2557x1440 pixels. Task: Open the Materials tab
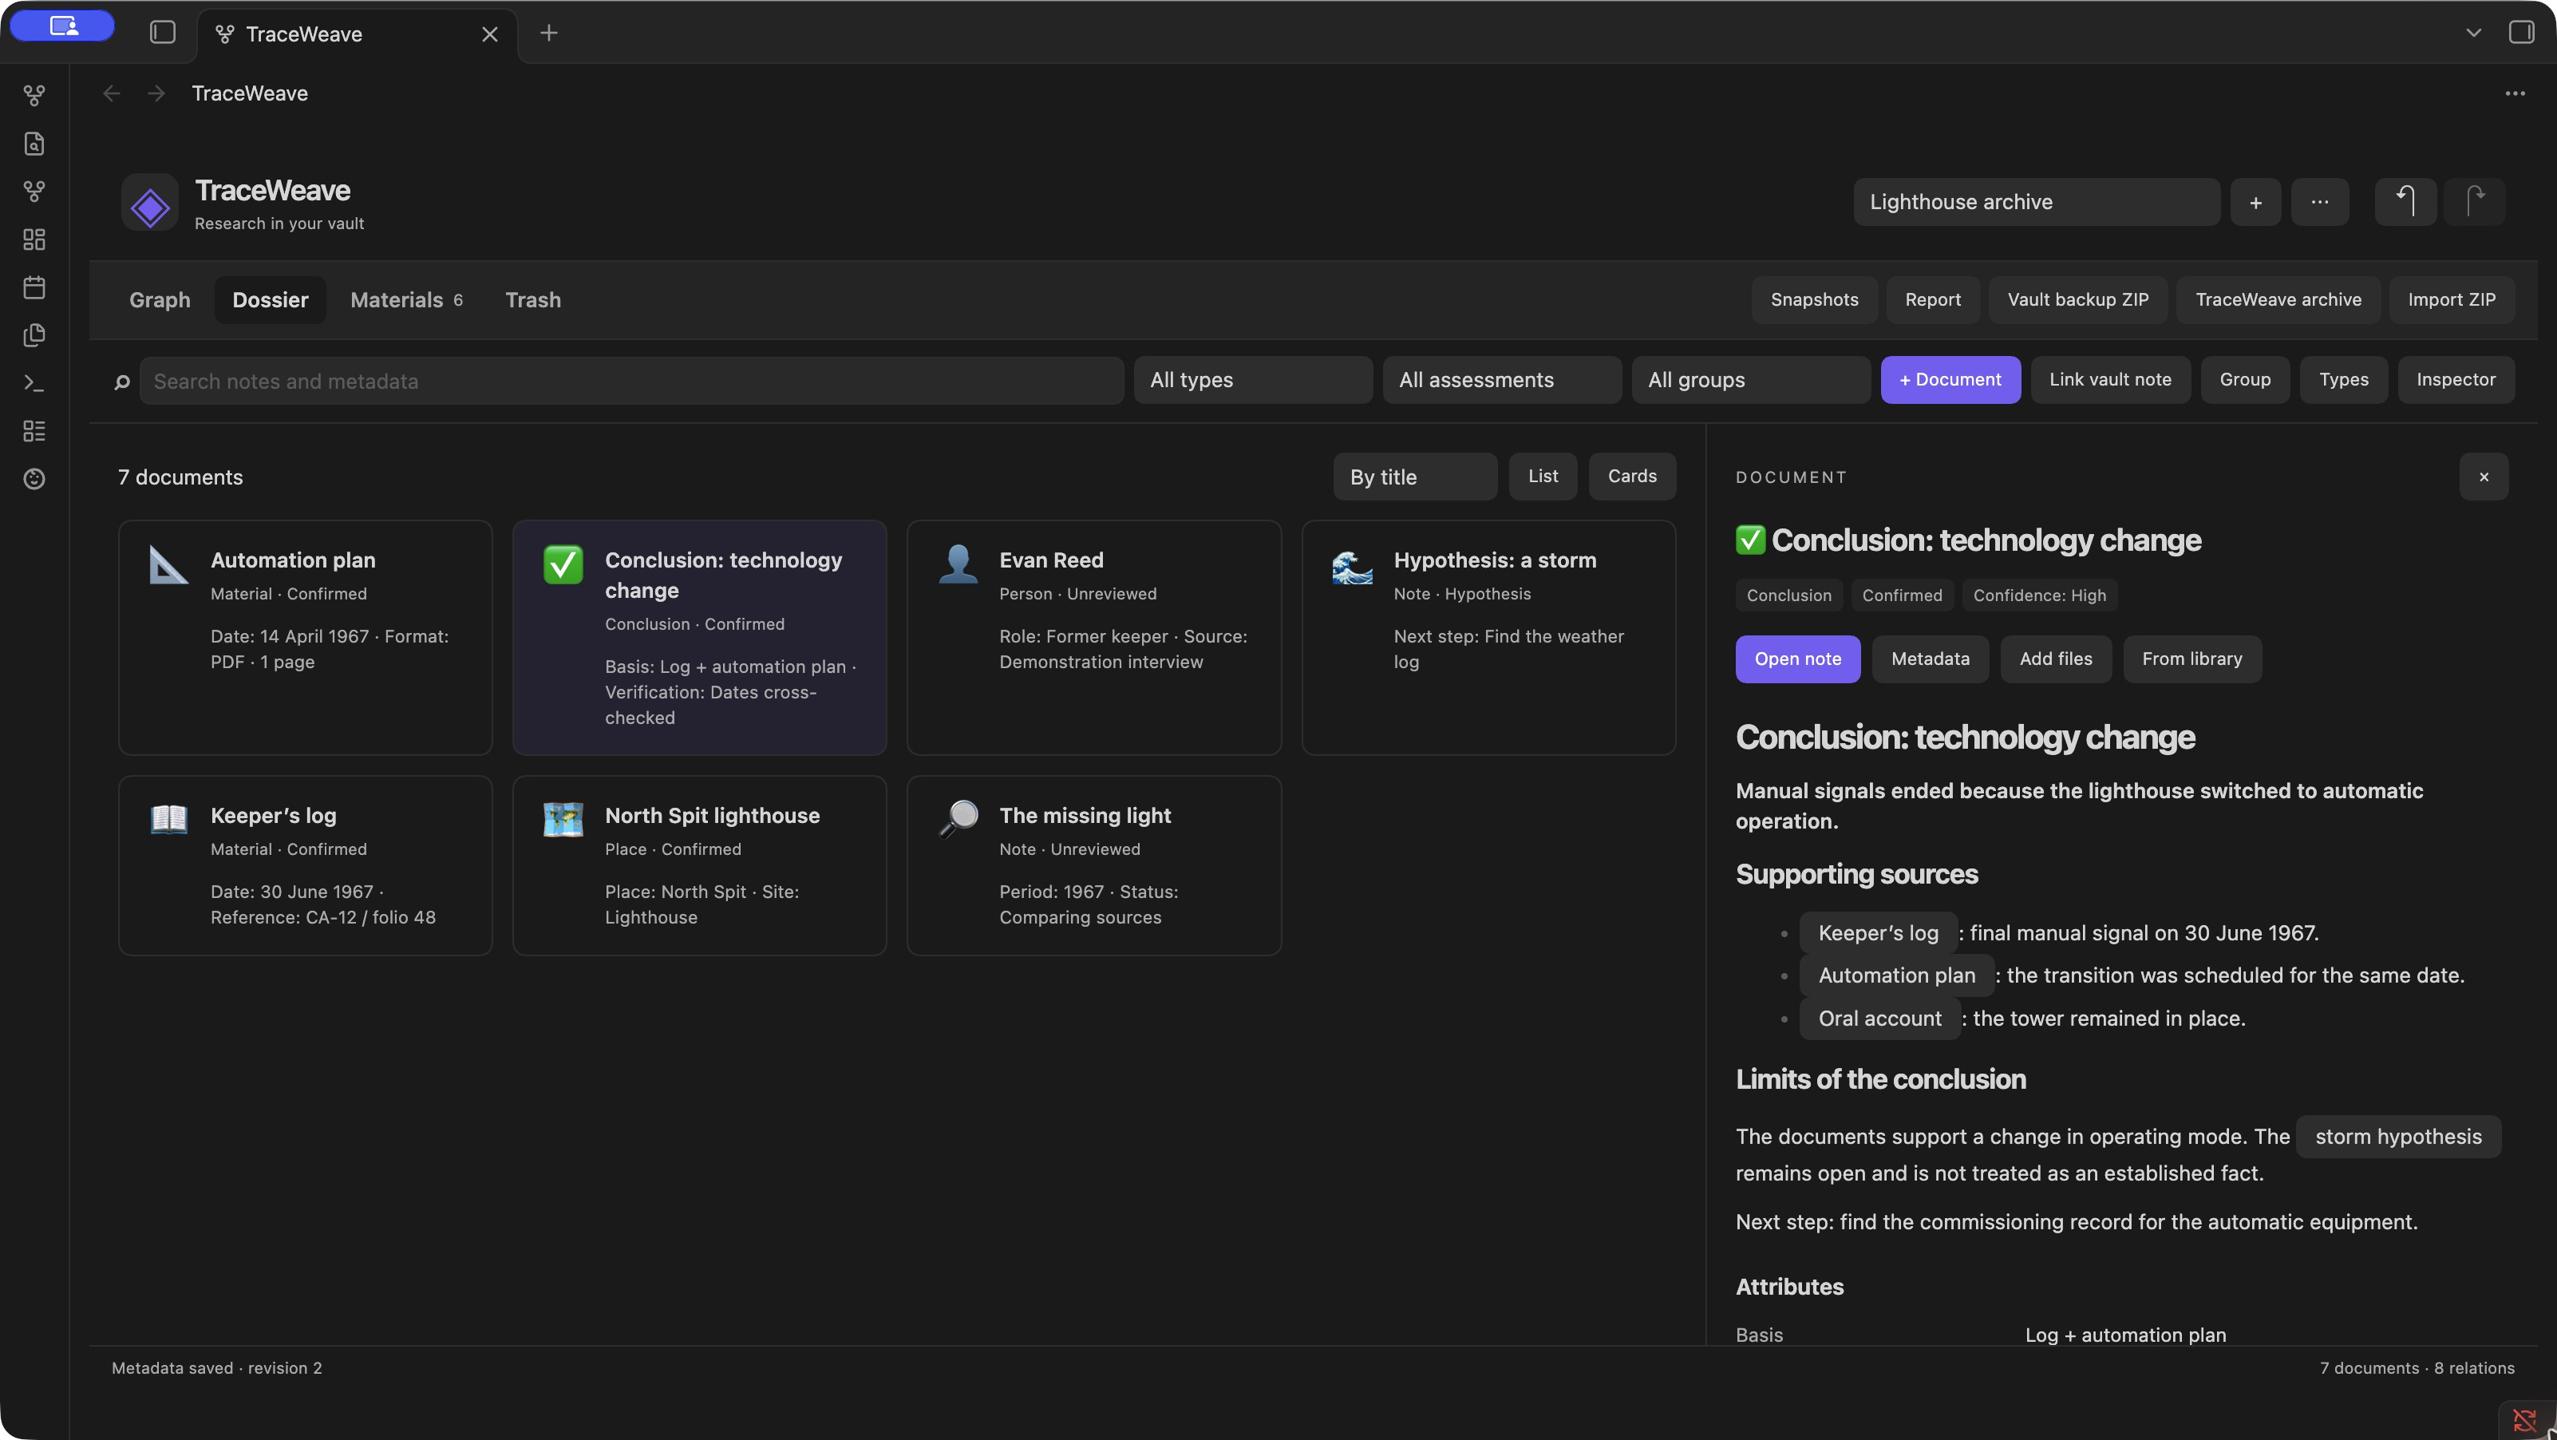point(406,300)
